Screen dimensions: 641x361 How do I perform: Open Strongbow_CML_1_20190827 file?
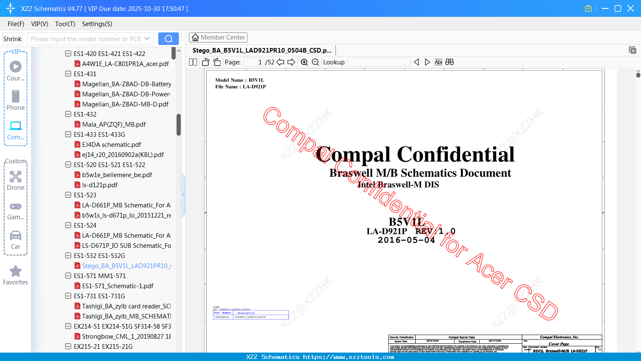tap(122, 337)
